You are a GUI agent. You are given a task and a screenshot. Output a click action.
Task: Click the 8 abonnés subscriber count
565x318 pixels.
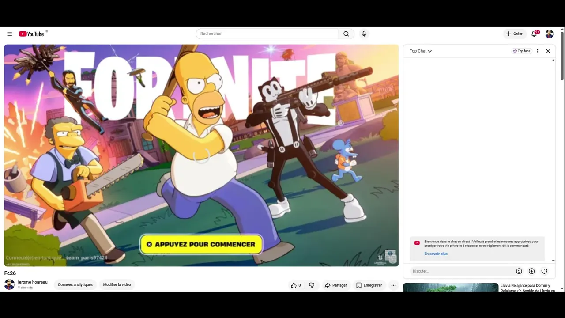click(x=25, y=288)
